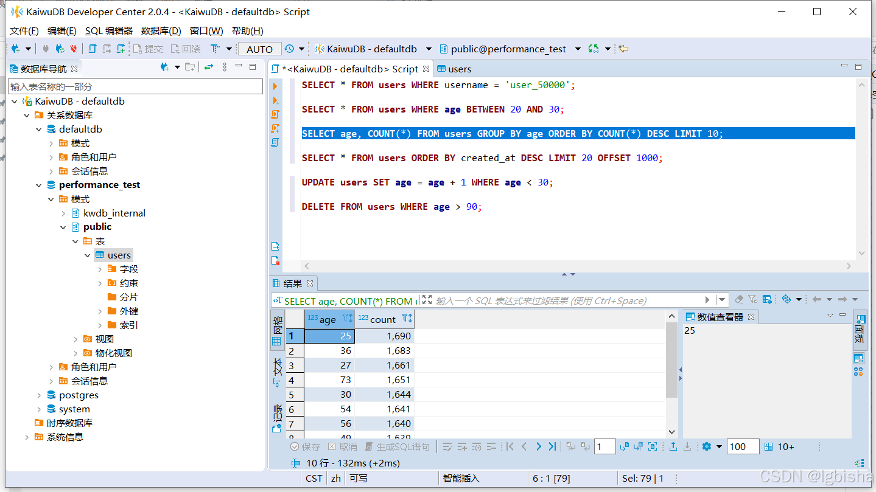This screenshot has width=876, height=492.
Task: Click the transaction log clock icon in the toolbar
Action: [289, 49]
